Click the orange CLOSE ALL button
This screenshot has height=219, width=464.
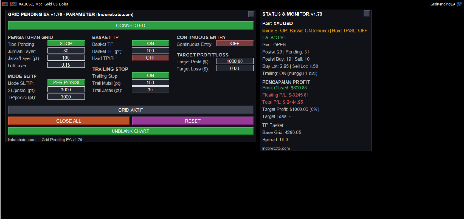click(68, 121)
